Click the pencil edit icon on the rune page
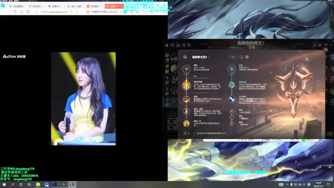334x188 pixels. point(185,57)
